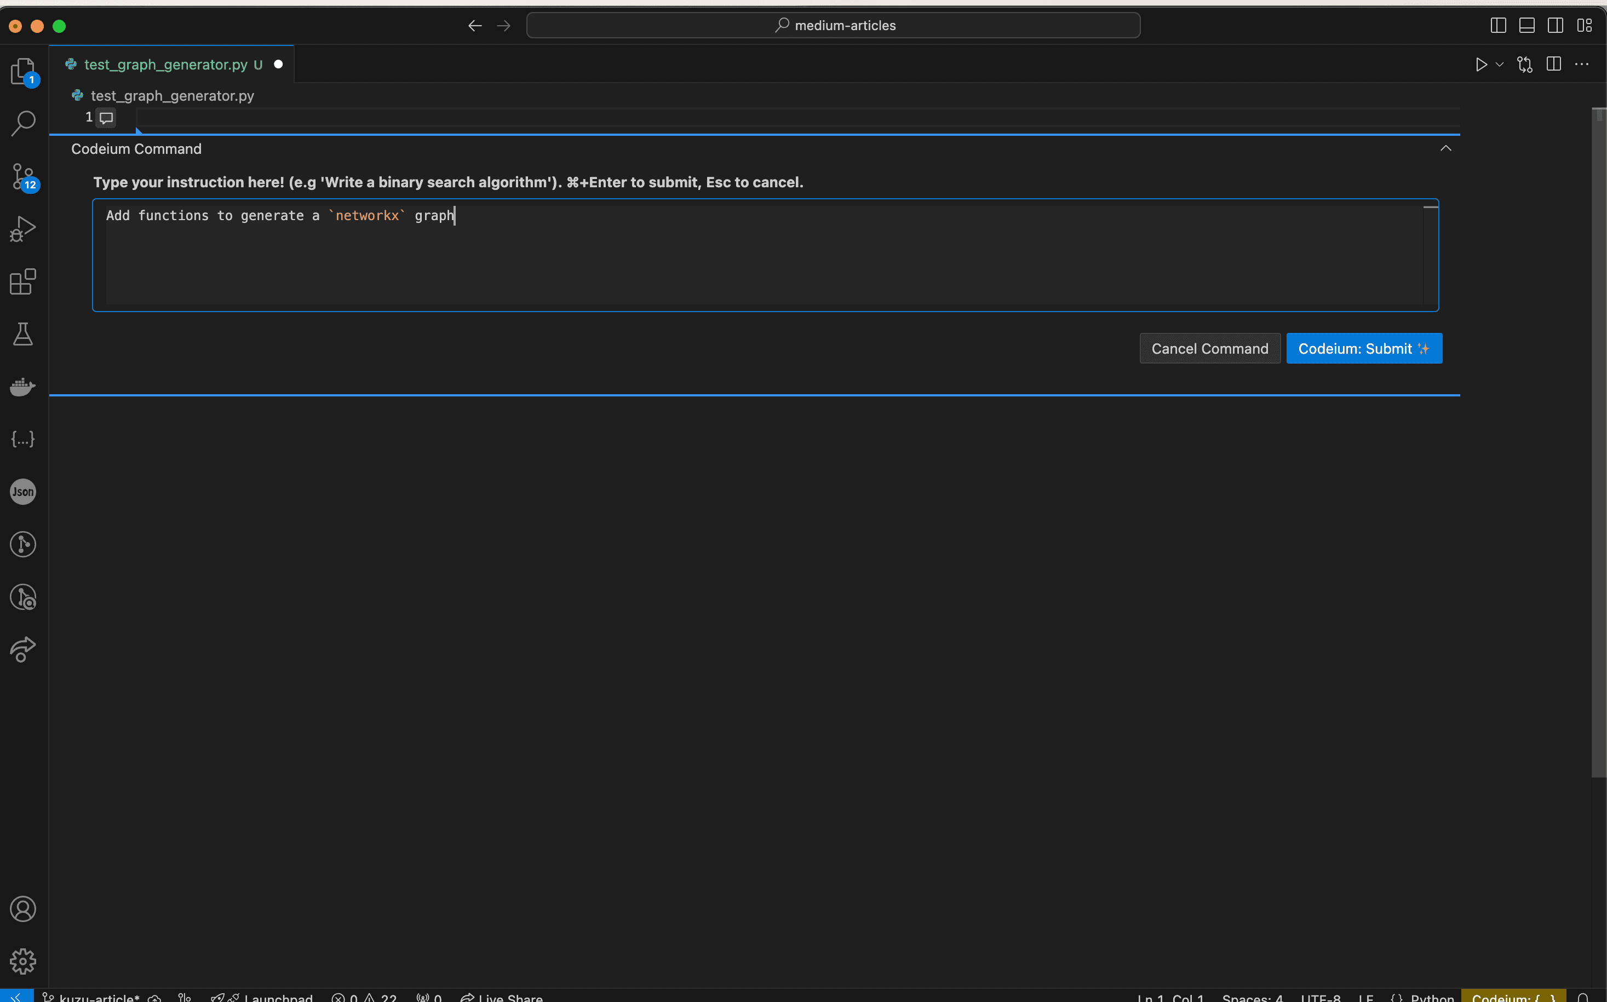Image resolution: width=1607 pixels, height=1002 pixels.
Task: Open the changes compare icon in the editor toolbar
Action: [1525, 64]
